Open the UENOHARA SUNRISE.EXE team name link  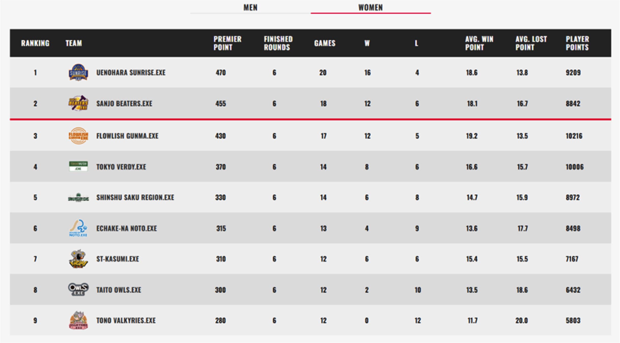131,73
